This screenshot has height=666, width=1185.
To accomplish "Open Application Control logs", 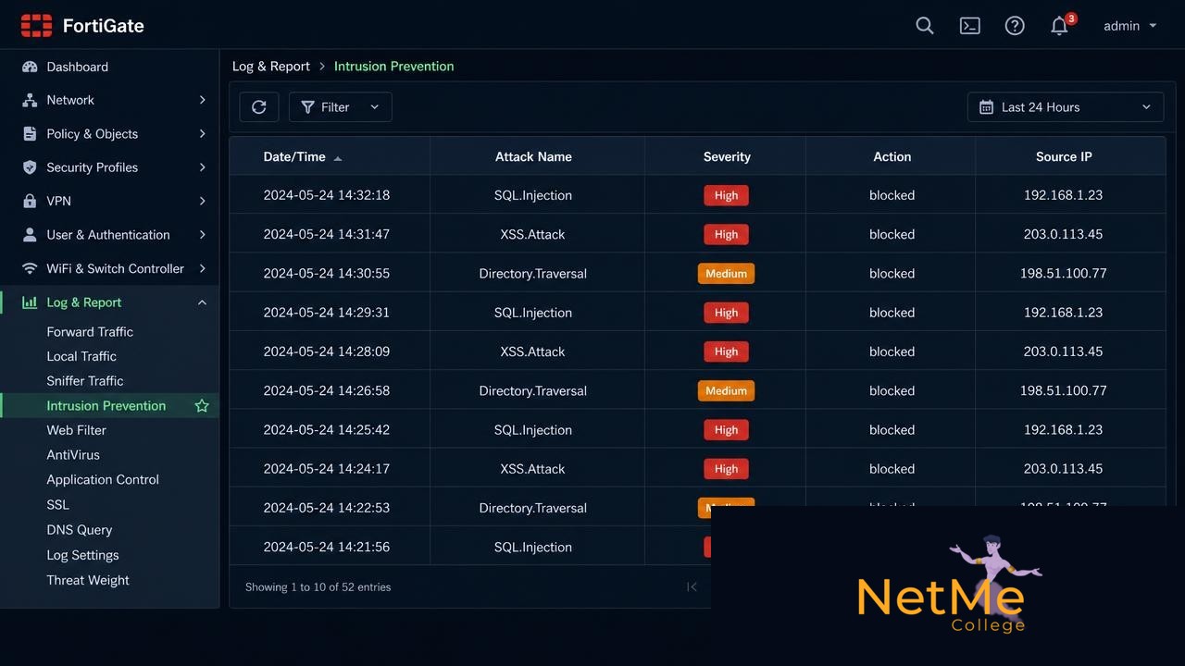I will coord(103,479).
